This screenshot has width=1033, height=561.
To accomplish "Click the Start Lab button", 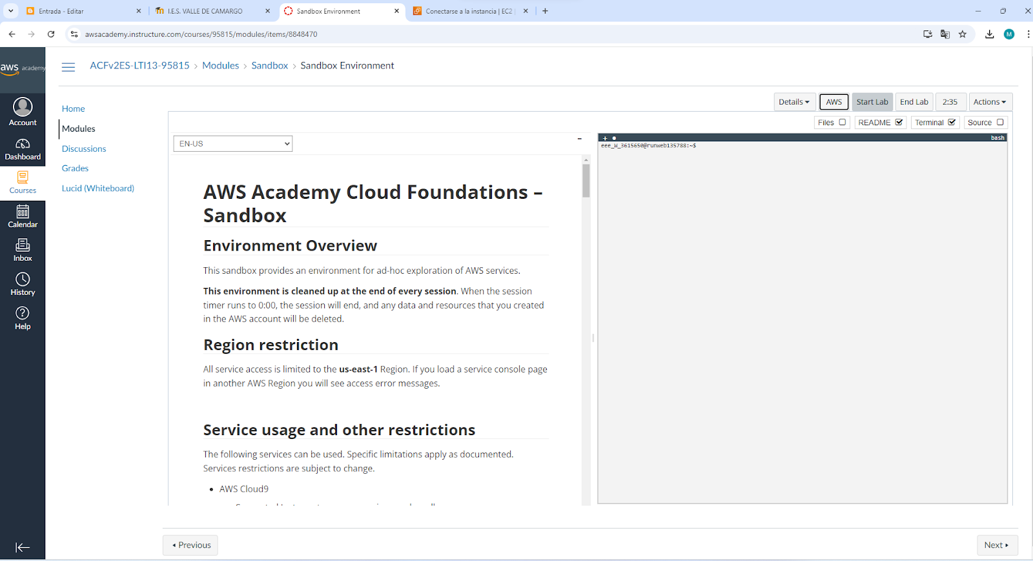I will click(x=872, y=102).
